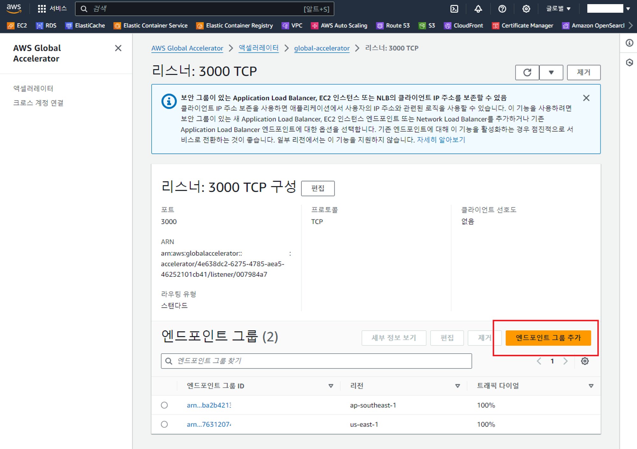Open the info panel icon on right edge
This screenshot has height=449, width=637.
[629, 43]
